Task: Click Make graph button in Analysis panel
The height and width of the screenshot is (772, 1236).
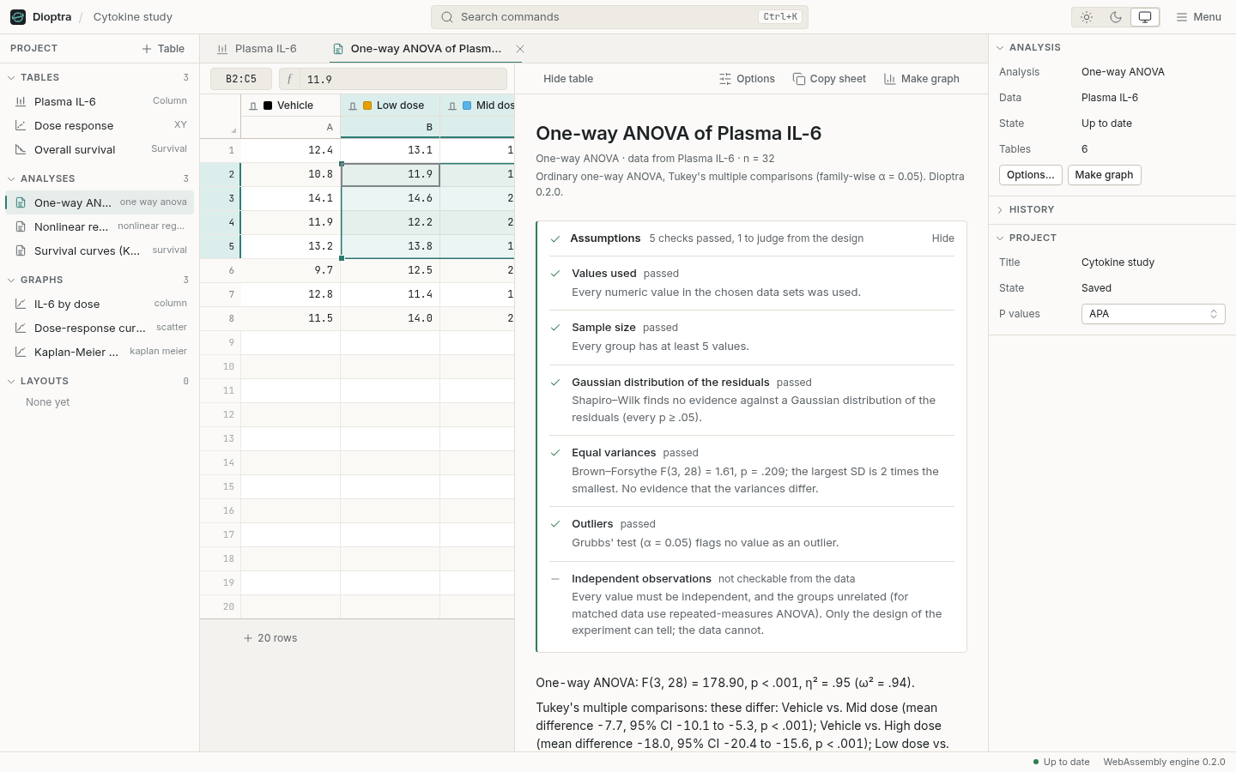Action: (x=1104, y=175)
